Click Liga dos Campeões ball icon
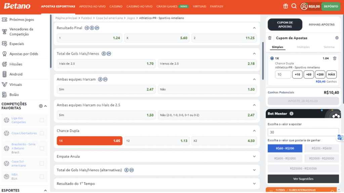Image resolution: width=344 pixels, height=193 pixels. pos(6,120)
